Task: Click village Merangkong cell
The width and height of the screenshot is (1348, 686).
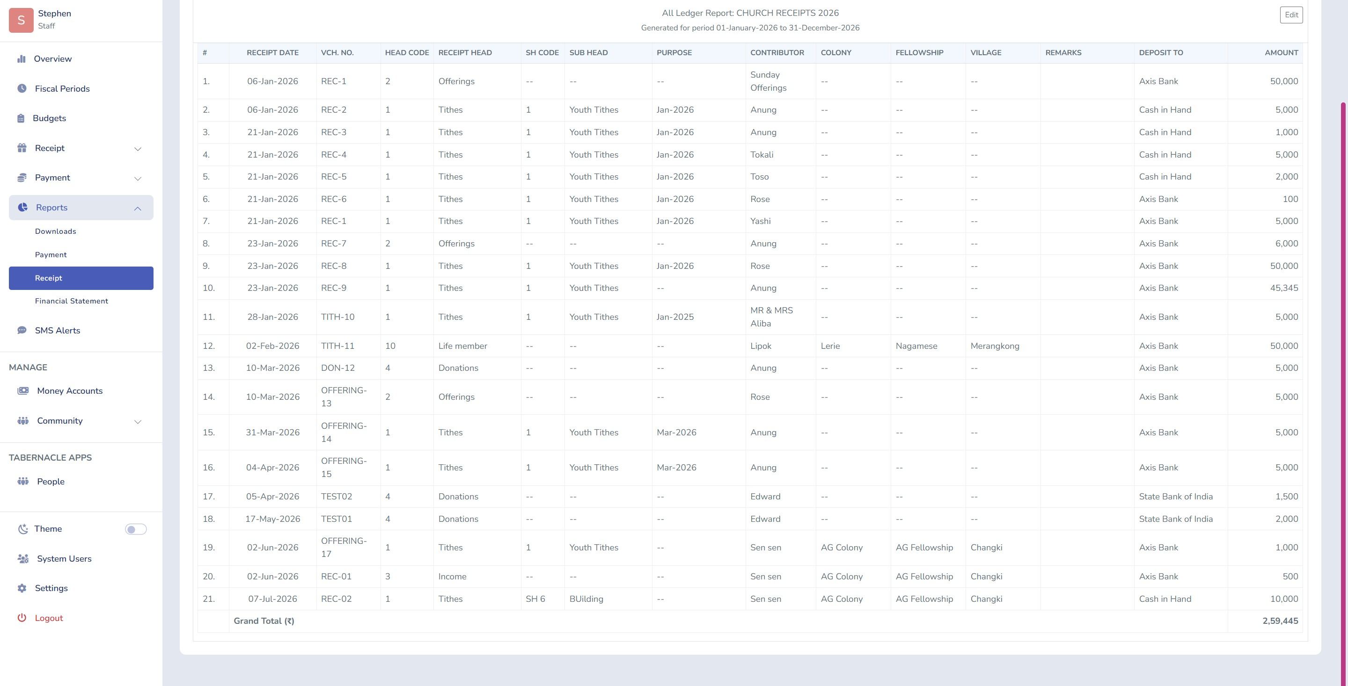Action: tap(995, 346)
